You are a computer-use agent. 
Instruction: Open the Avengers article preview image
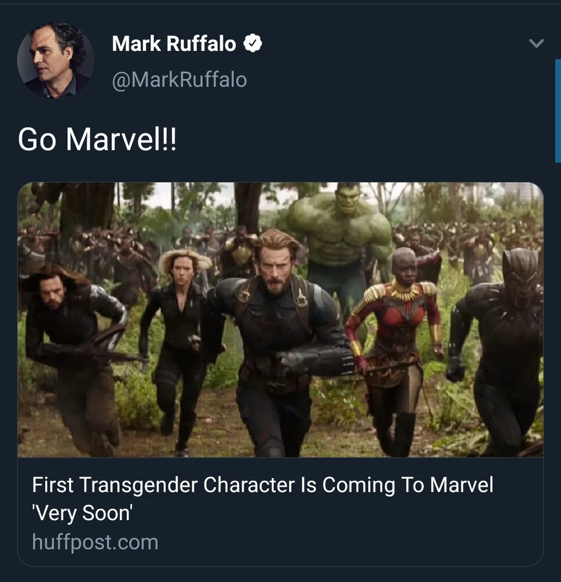coord(280,321)
